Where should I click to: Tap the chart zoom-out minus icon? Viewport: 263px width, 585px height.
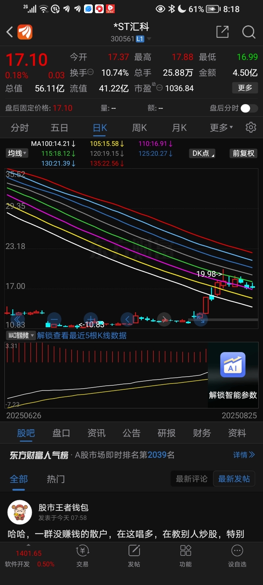point(54,320)
